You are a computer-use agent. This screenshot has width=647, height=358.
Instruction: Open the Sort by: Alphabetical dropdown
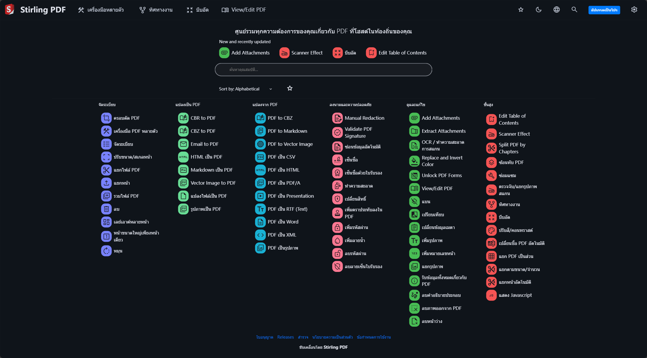coord(245,89)
